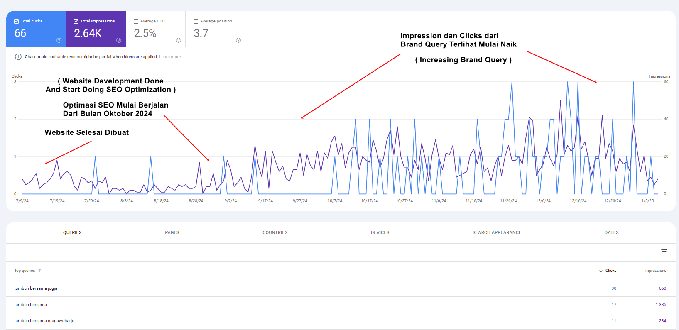Sort by the Impressions column header
Image resolution: width=679 pixels, height=330 pixels.
coord(655,271)
